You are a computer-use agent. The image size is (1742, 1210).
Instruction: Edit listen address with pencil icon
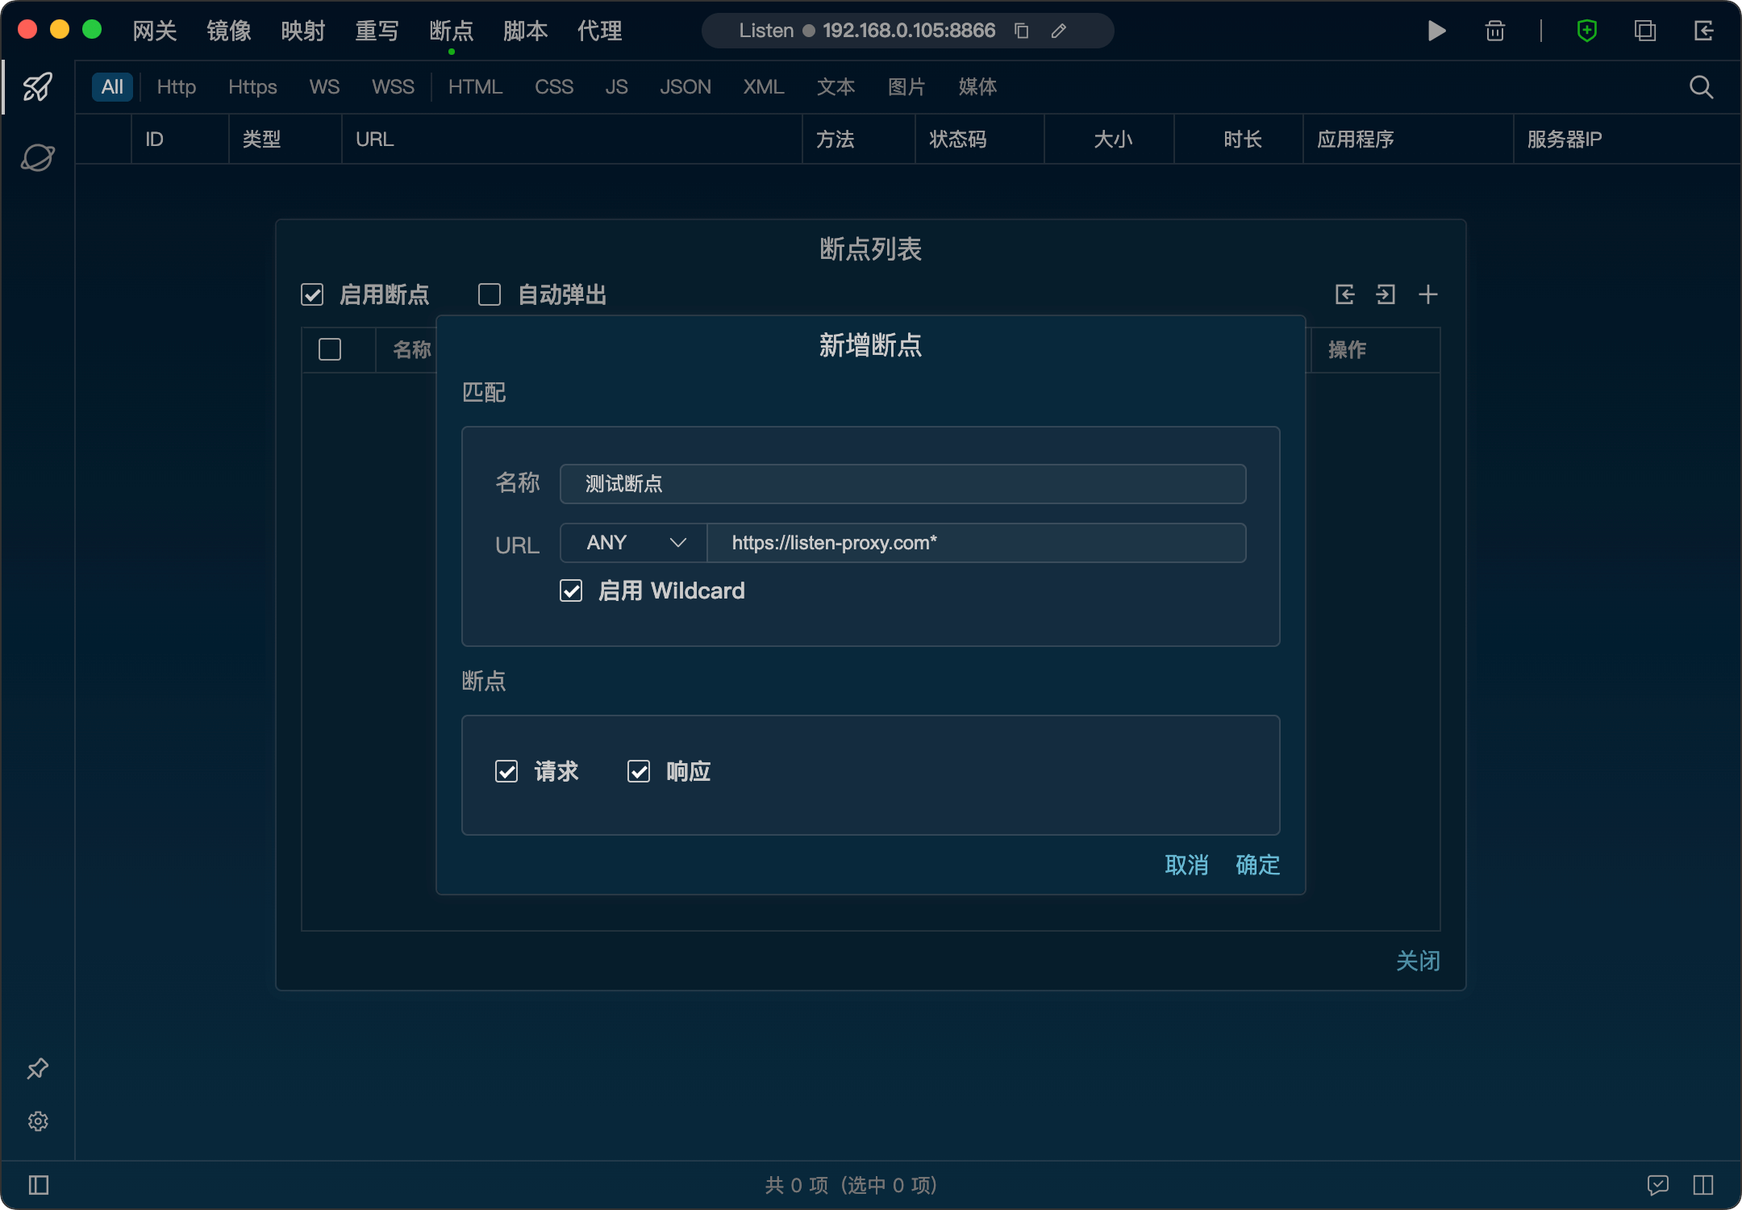coord(1059,31)
